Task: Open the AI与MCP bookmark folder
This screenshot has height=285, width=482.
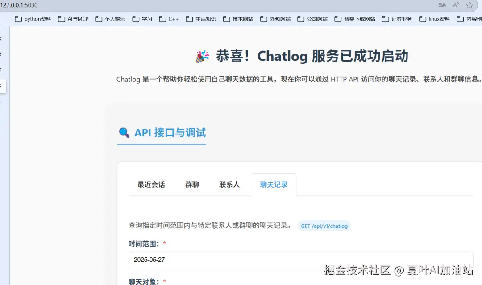Action: (73, 19)
